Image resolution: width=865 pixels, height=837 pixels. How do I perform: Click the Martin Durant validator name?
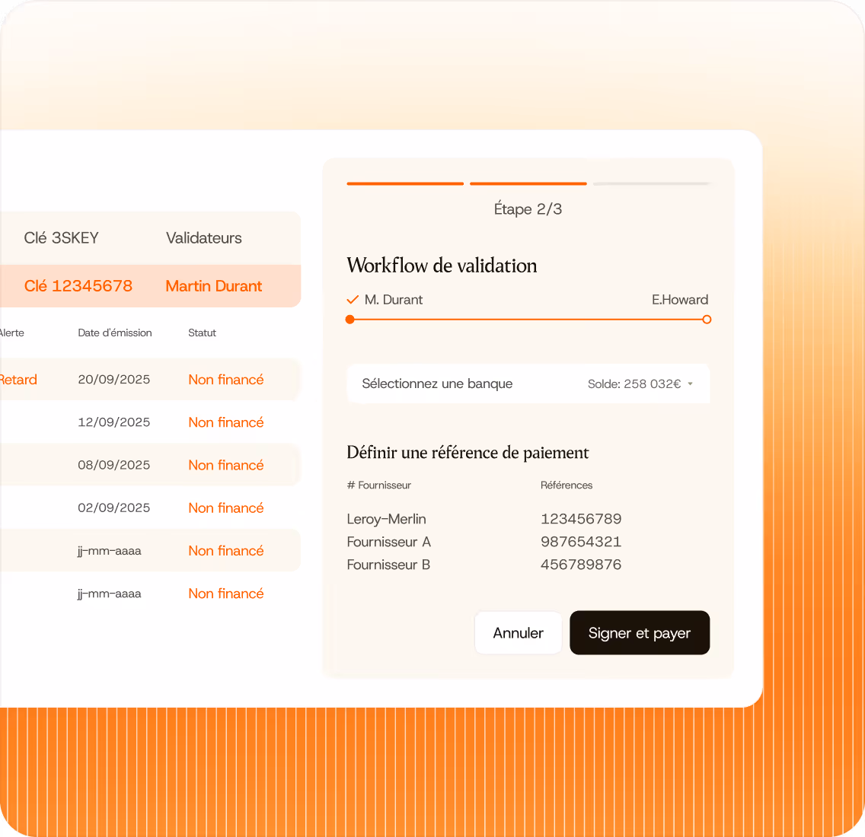click(213, 285)
